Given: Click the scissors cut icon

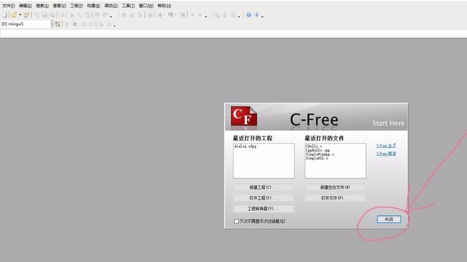Looking at the screenshot, I should click(x=72, y=15).
